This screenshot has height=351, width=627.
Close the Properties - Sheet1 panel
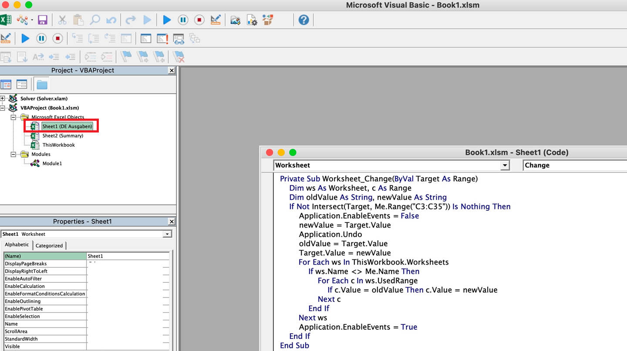[172, 222]
